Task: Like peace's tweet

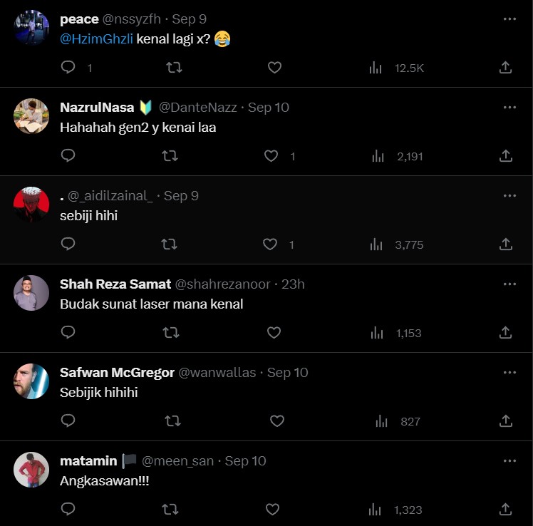Action: [x=274, y=68]
